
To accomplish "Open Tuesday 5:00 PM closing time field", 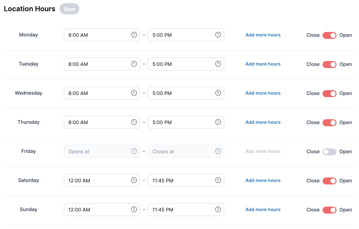I will 186,64.
